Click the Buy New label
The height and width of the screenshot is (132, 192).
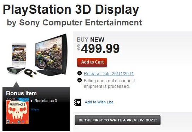coord(91,40)
